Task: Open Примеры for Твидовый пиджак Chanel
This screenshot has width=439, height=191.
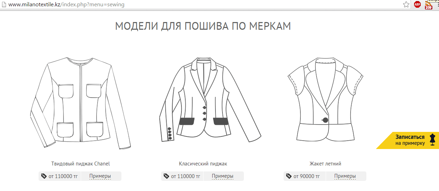Action: click(x=100, y=176)
